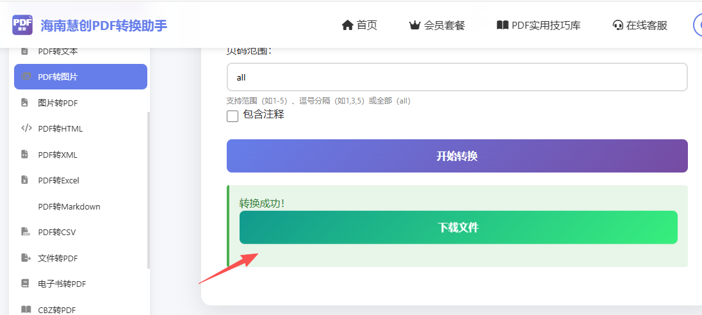Click the page range input containing 'all'

click(457, 77)
